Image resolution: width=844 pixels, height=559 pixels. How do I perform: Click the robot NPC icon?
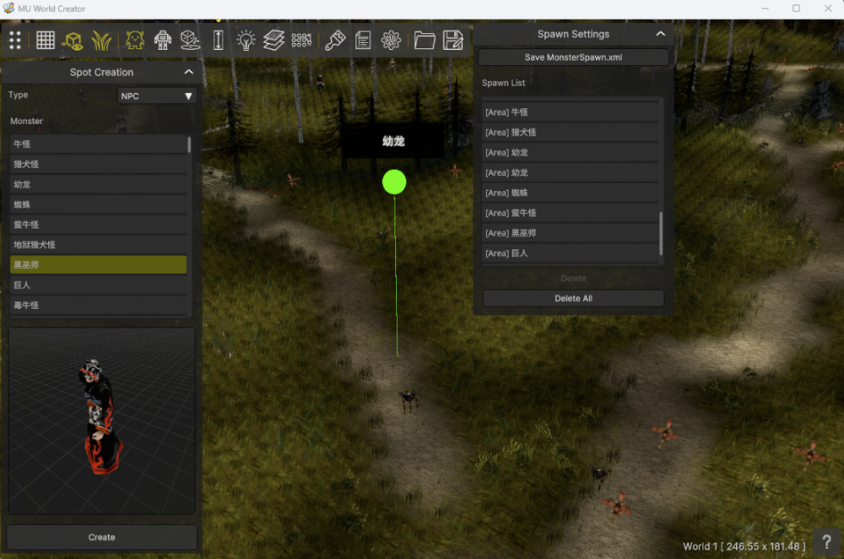[163, 40]
